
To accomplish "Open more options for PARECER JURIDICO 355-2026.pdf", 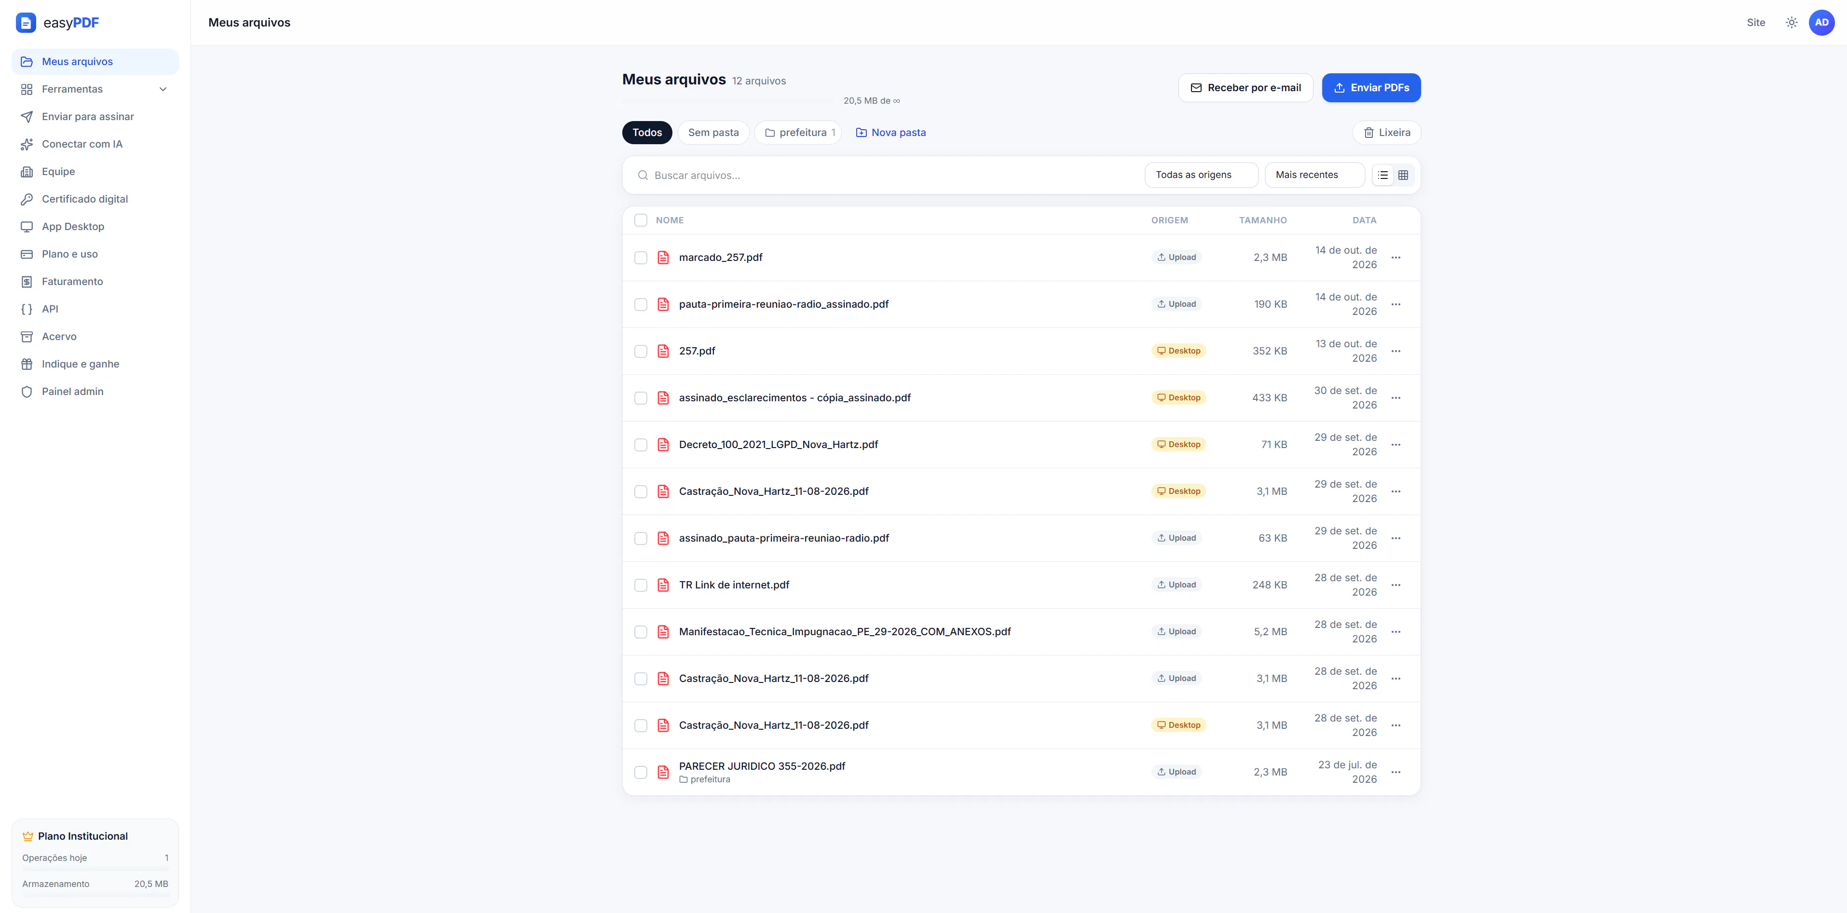I will click(1396, 772).
